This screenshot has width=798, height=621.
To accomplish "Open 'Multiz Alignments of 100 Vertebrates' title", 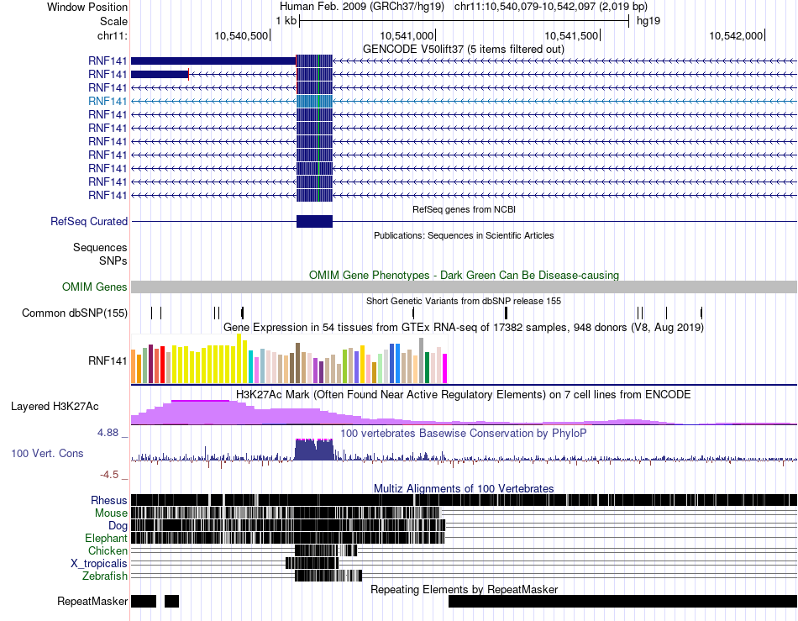I will click(464, 489).
